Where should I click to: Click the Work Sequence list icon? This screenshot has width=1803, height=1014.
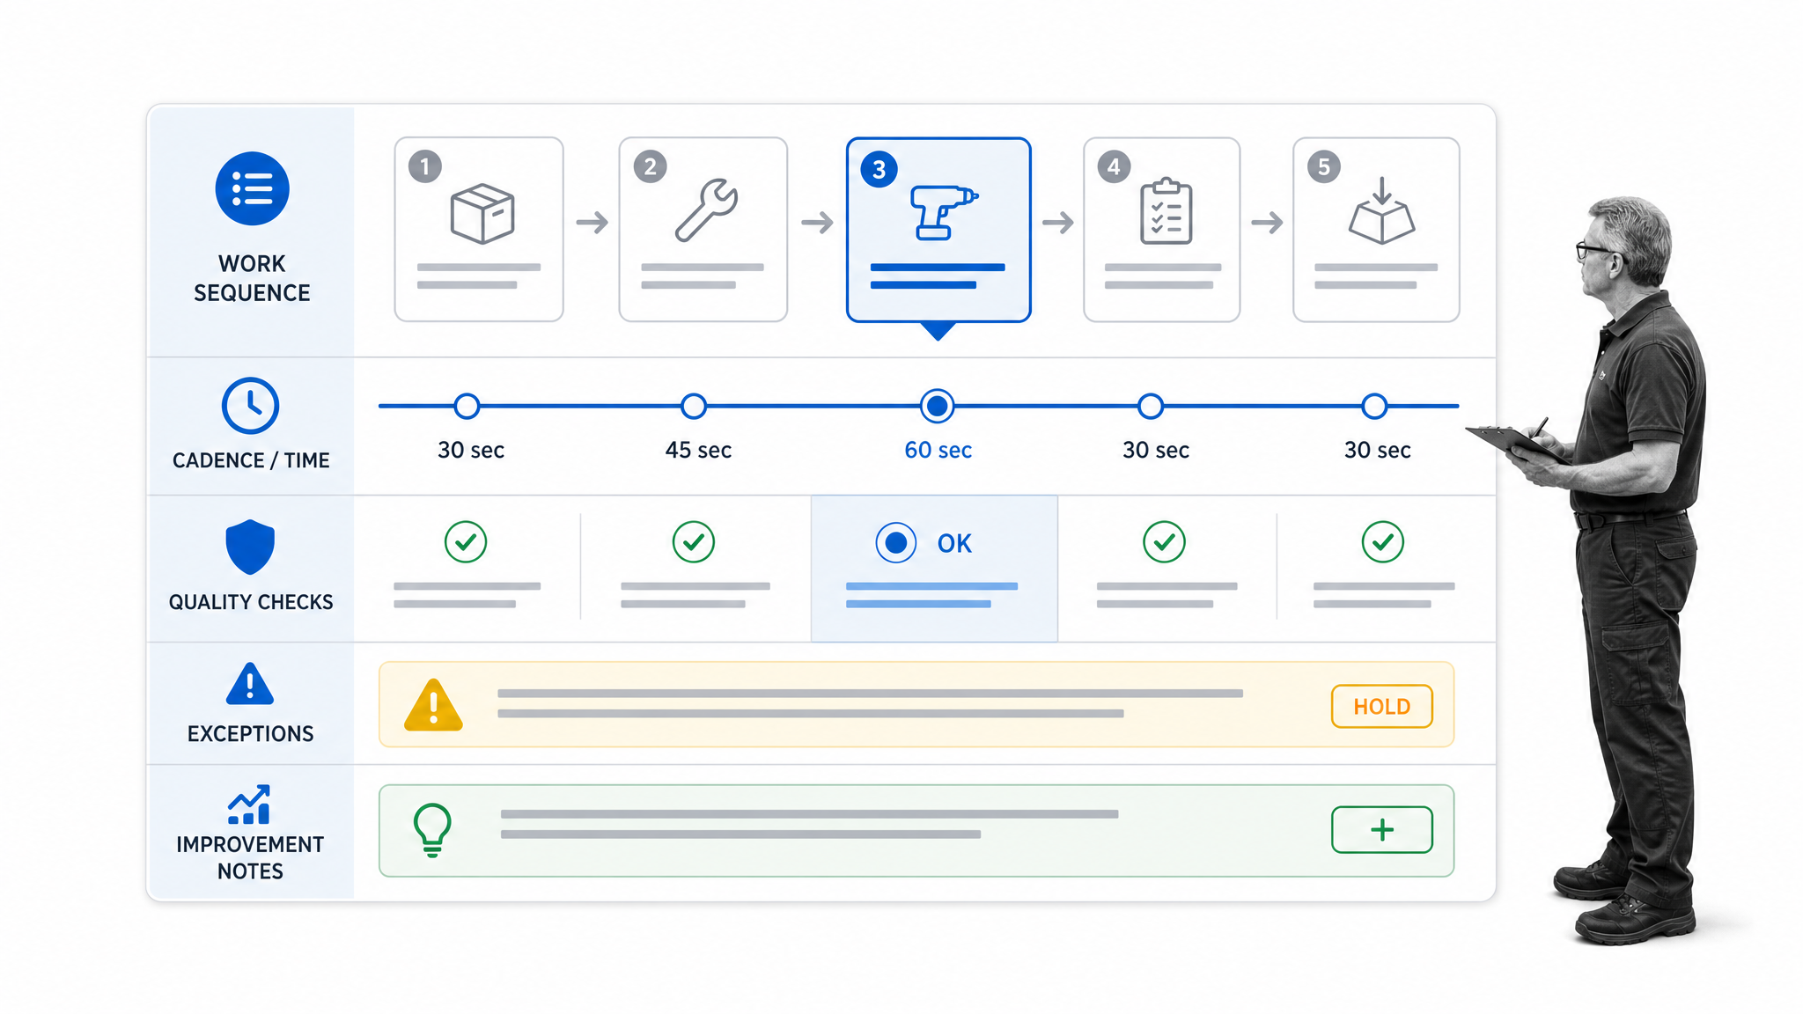pyautogui.click(x=252, y=188)
